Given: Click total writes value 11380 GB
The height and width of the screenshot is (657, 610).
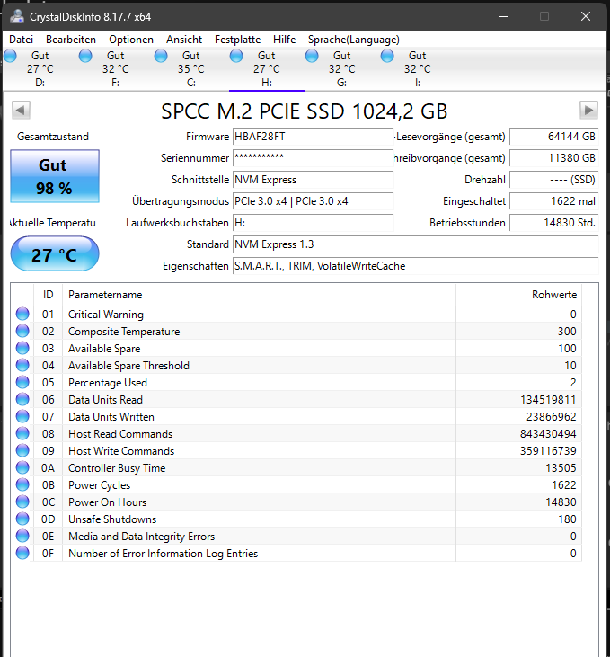Looking at the screenshot, I should click(554, 158).
